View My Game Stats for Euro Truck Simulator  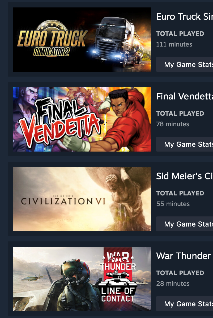click(185, 65)
